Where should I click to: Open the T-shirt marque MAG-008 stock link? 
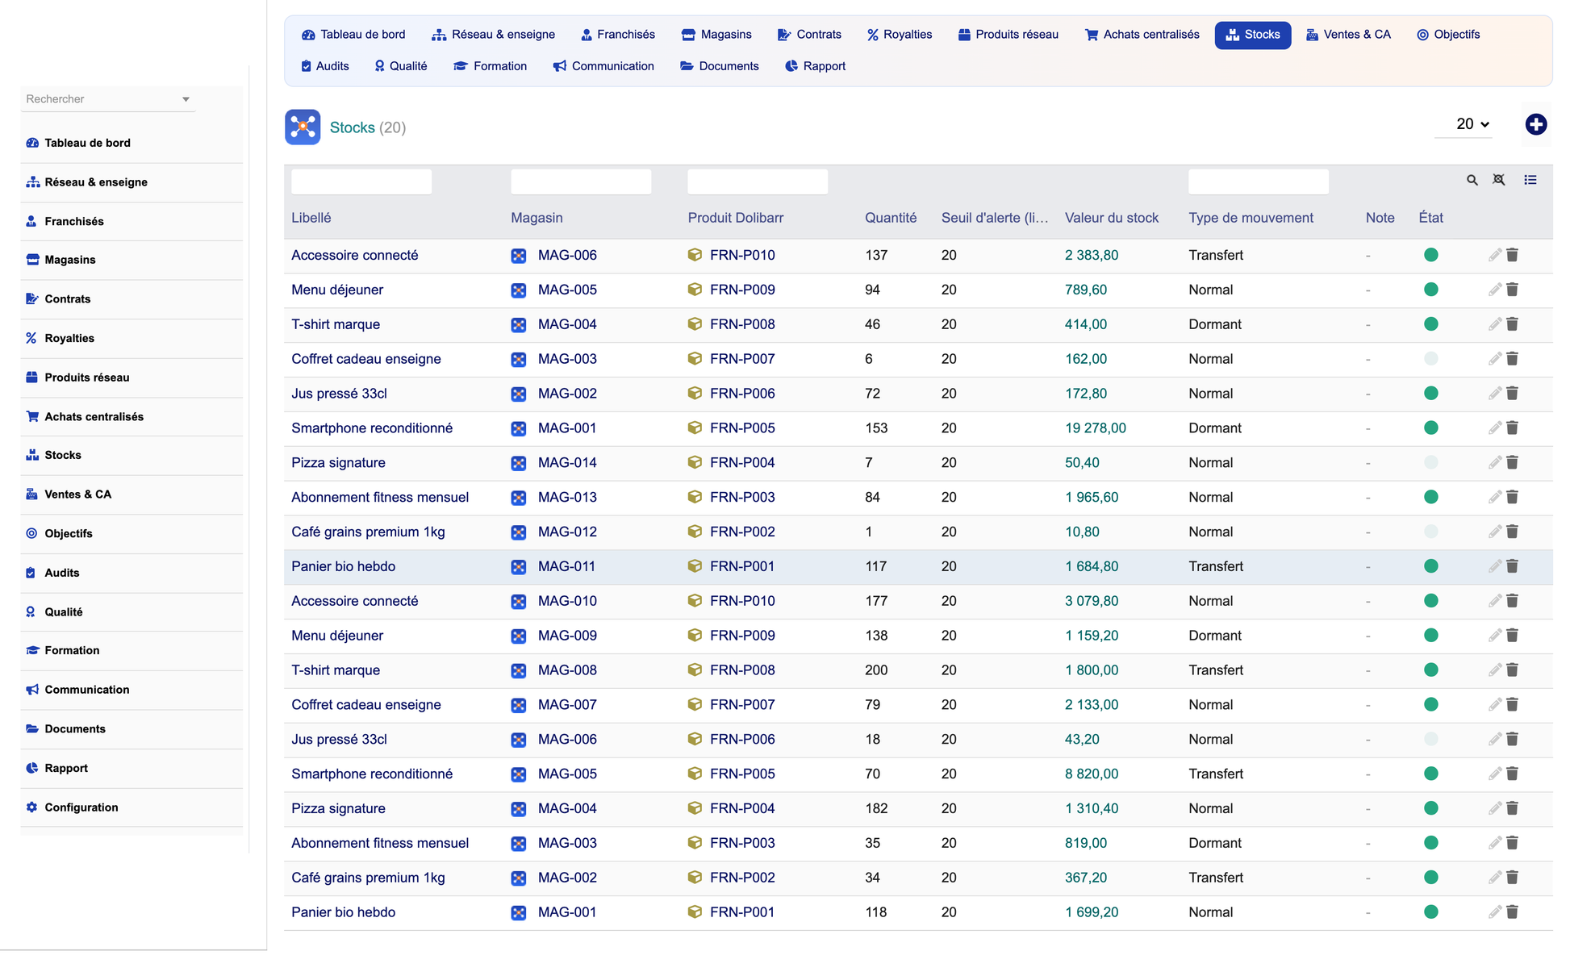[x=336, y=670]
